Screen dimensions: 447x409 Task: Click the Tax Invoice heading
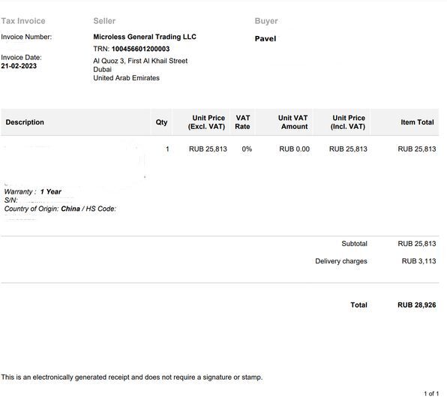pyautogui.click(x=23, y=21)
